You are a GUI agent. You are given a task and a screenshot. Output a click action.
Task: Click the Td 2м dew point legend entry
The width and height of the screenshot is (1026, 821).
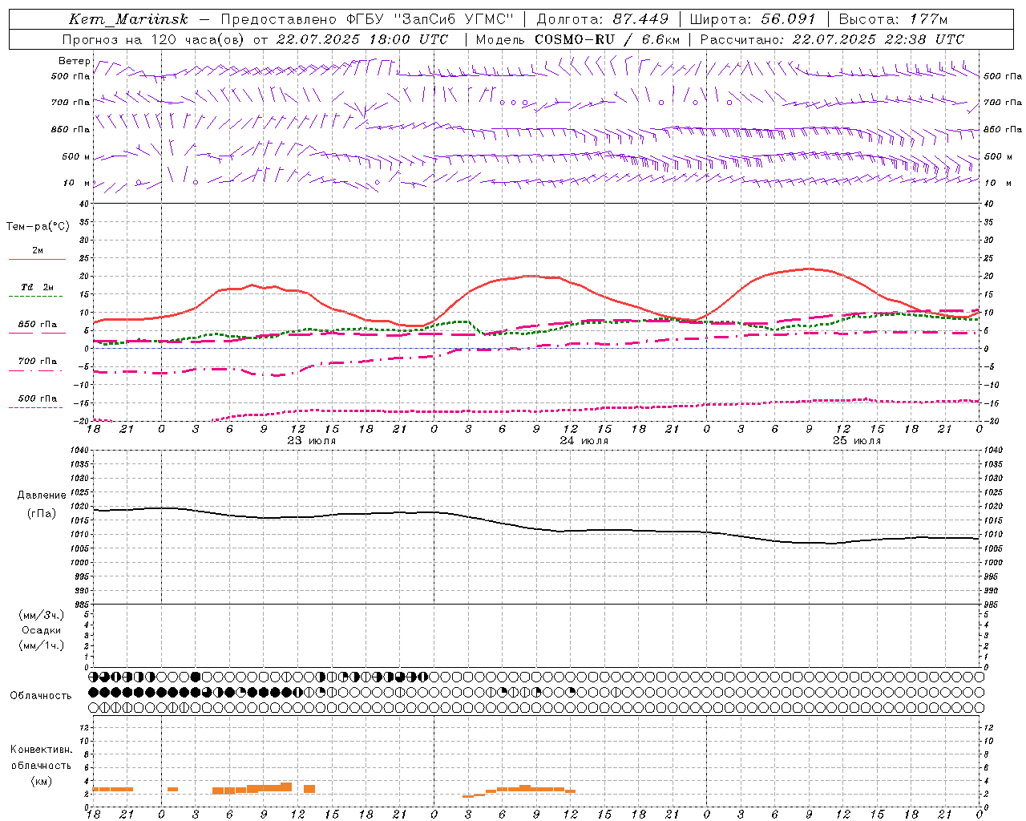tap(38, 287)
